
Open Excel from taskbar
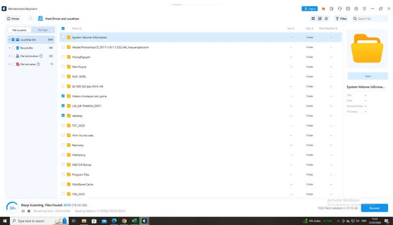point(134,221)
